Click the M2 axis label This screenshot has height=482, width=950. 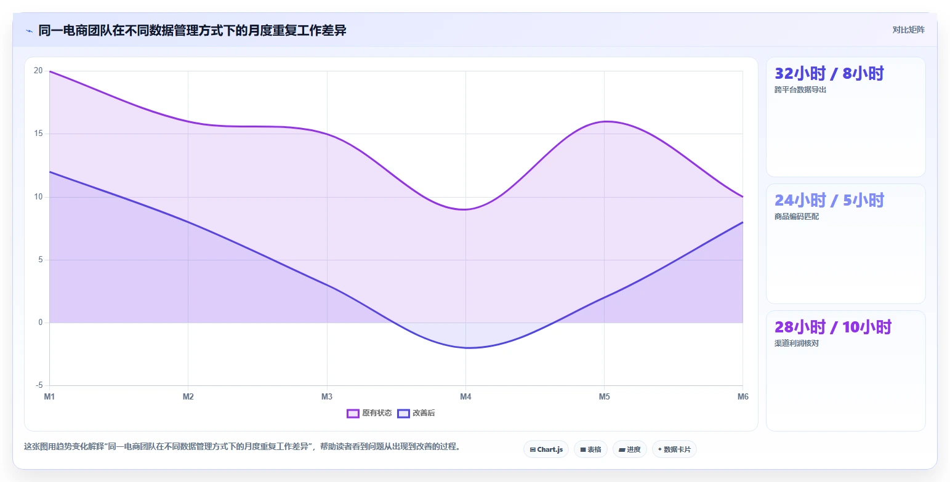188,396
